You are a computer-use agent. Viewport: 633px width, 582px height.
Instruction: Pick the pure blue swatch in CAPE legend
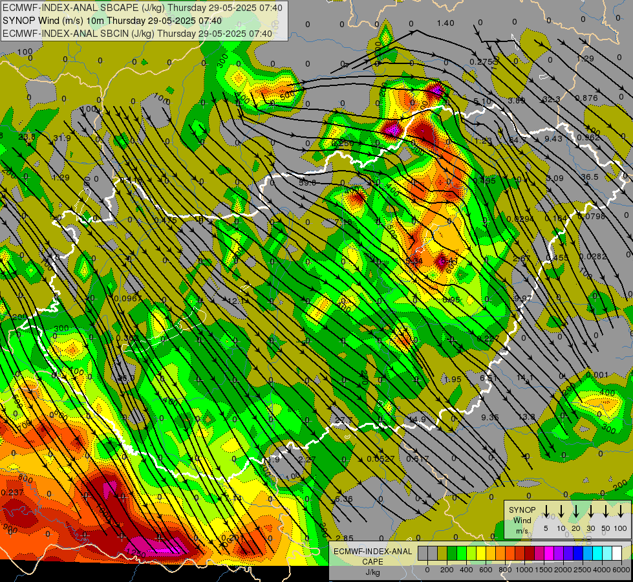click(578, 553)
